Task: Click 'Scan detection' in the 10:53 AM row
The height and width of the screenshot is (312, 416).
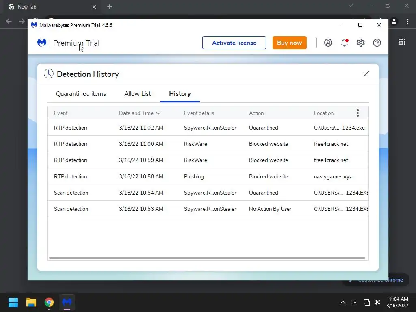Action: click(x=71, y=209)
